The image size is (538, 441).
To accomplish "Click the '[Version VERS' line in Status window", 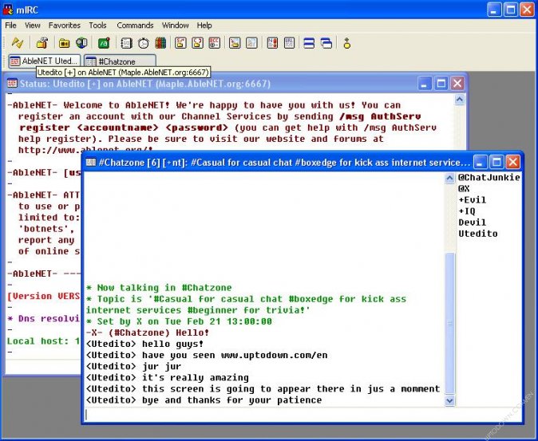I will [x=43, y=296].
